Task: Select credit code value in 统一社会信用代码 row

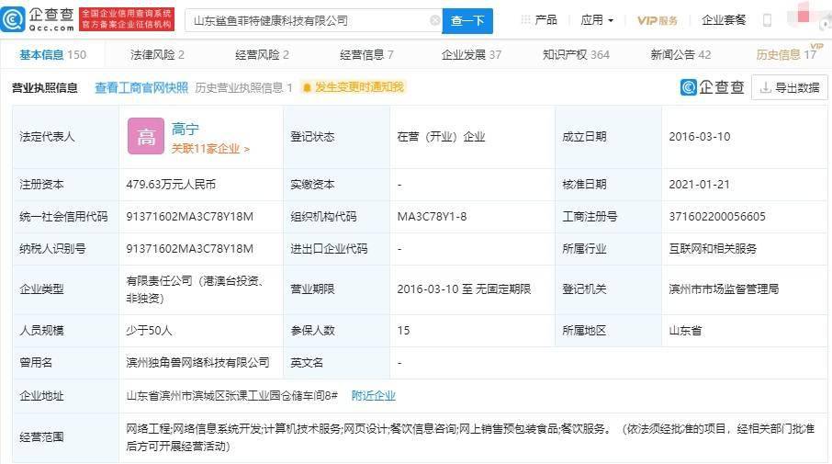Action: click(x=189, y=217)
